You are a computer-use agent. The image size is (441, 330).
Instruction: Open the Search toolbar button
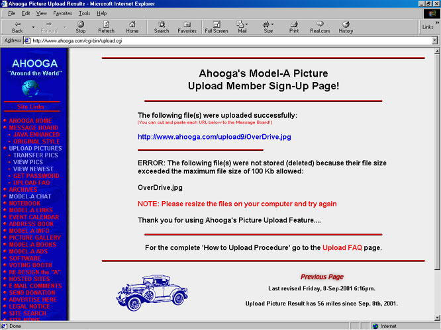point(162,26)
